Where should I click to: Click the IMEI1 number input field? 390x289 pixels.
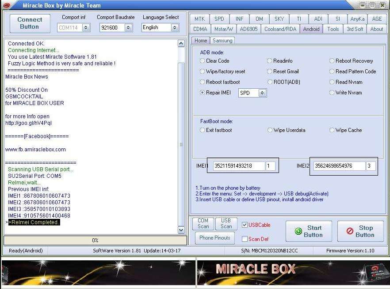(x=239, y=166)
